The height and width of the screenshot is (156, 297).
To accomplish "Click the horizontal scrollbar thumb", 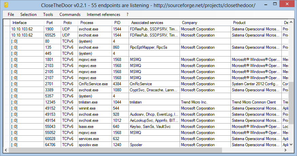I will tap(115, 150).
